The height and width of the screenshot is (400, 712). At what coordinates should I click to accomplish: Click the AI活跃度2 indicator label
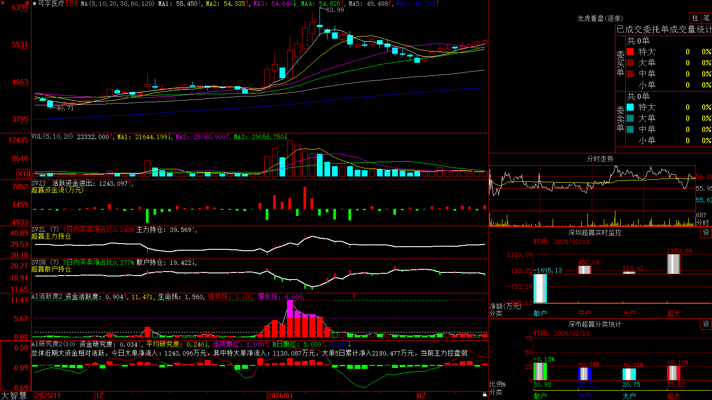coord(47,297)
